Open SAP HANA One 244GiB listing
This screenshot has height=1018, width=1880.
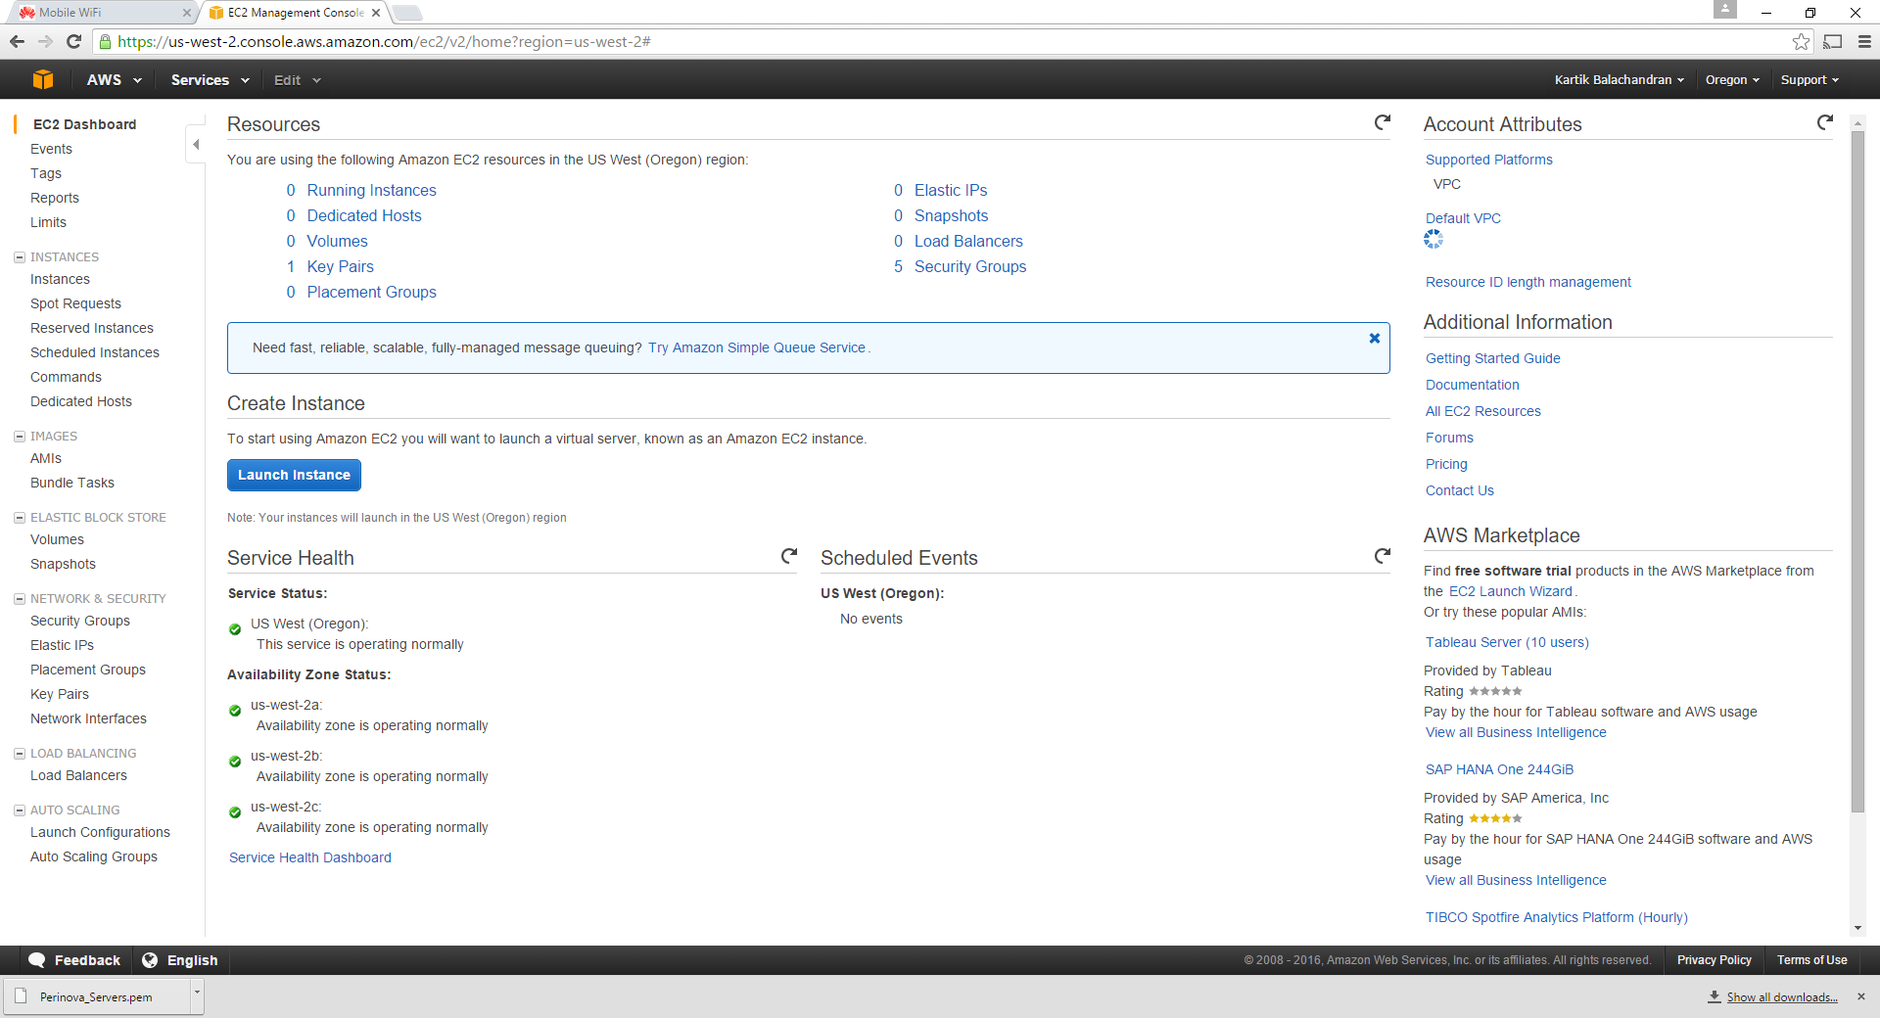(1499, 769)
